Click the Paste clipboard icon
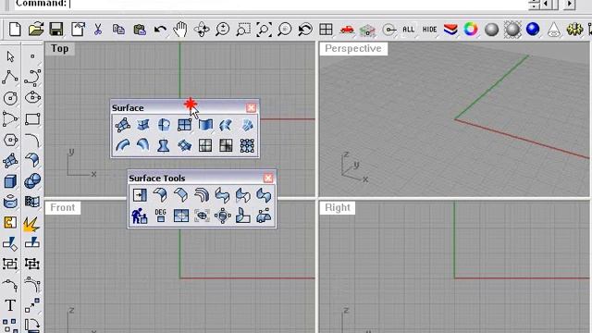Screen dimensions: 592x333 (x=140, y=29)
